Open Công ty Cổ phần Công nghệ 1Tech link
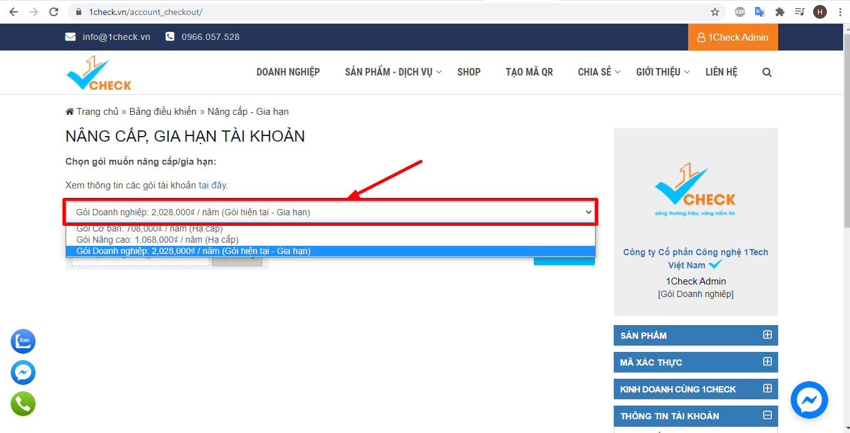The height and width of the screenshot is (433, 850). pyautogui.click(x=696, y=258)
